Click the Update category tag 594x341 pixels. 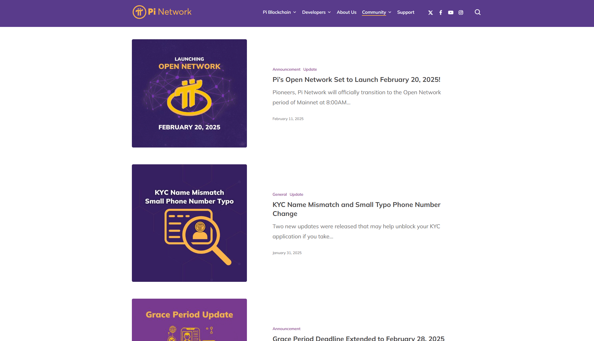[310, 69]
